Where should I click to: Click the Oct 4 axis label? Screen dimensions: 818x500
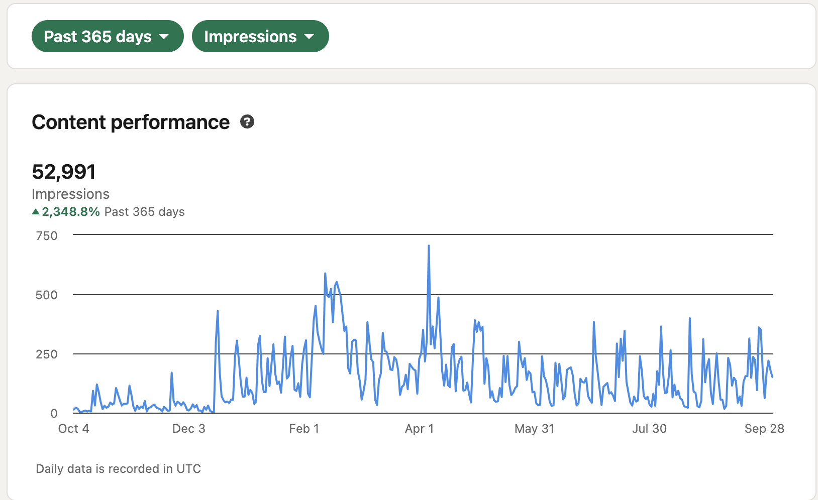pyautogui.click(x=74, y=429)
